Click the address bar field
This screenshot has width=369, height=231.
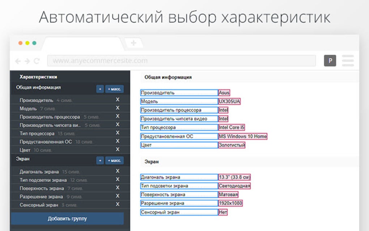point(182,61)
